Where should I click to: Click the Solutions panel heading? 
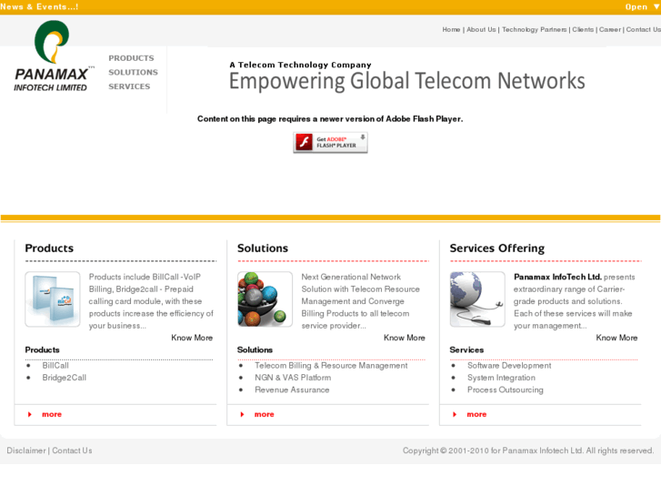(263, 248)
